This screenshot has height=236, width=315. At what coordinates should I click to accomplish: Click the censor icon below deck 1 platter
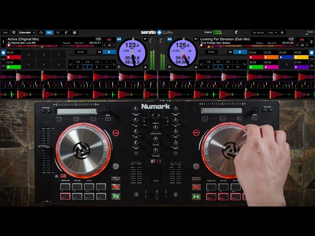point(119,67)
